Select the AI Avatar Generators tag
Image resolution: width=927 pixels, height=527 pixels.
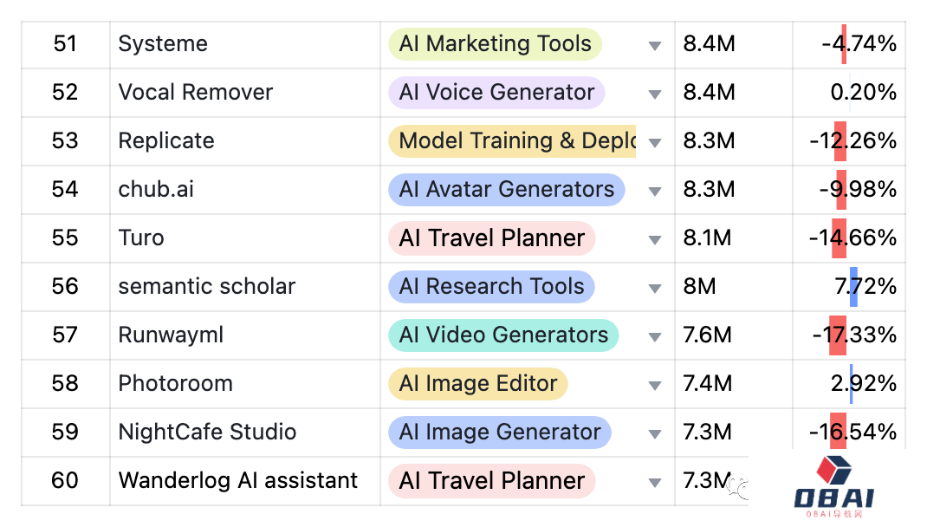click(x=507, y=189)
